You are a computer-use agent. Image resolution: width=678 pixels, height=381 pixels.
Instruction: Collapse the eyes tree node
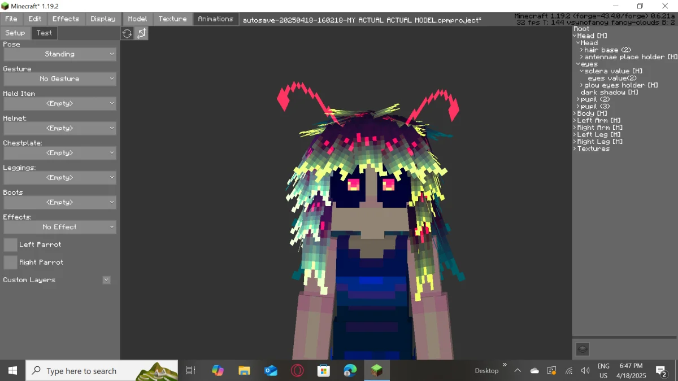pyautogui.click(x=578, y=64)
